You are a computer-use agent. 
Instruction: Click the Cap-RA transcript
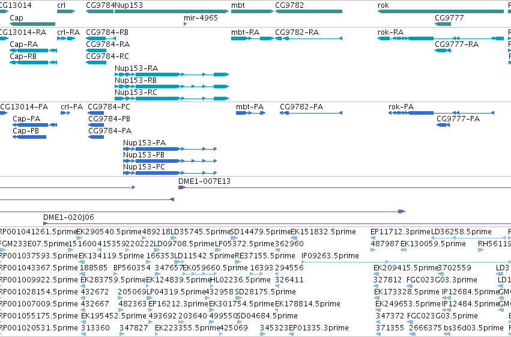(x=33, y=50)
